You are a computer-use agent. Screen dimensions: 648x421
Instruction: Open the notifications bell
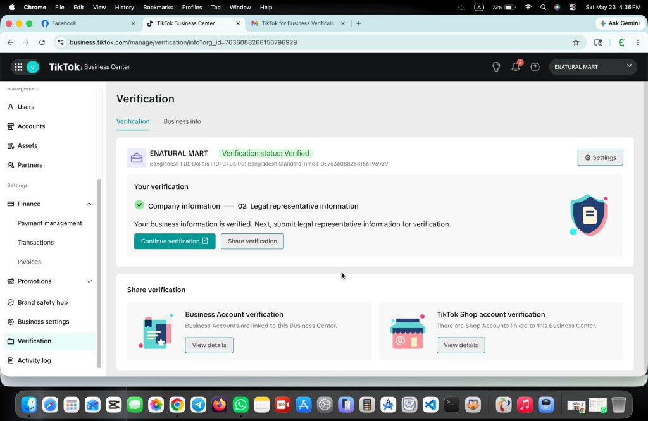(516, 67)
